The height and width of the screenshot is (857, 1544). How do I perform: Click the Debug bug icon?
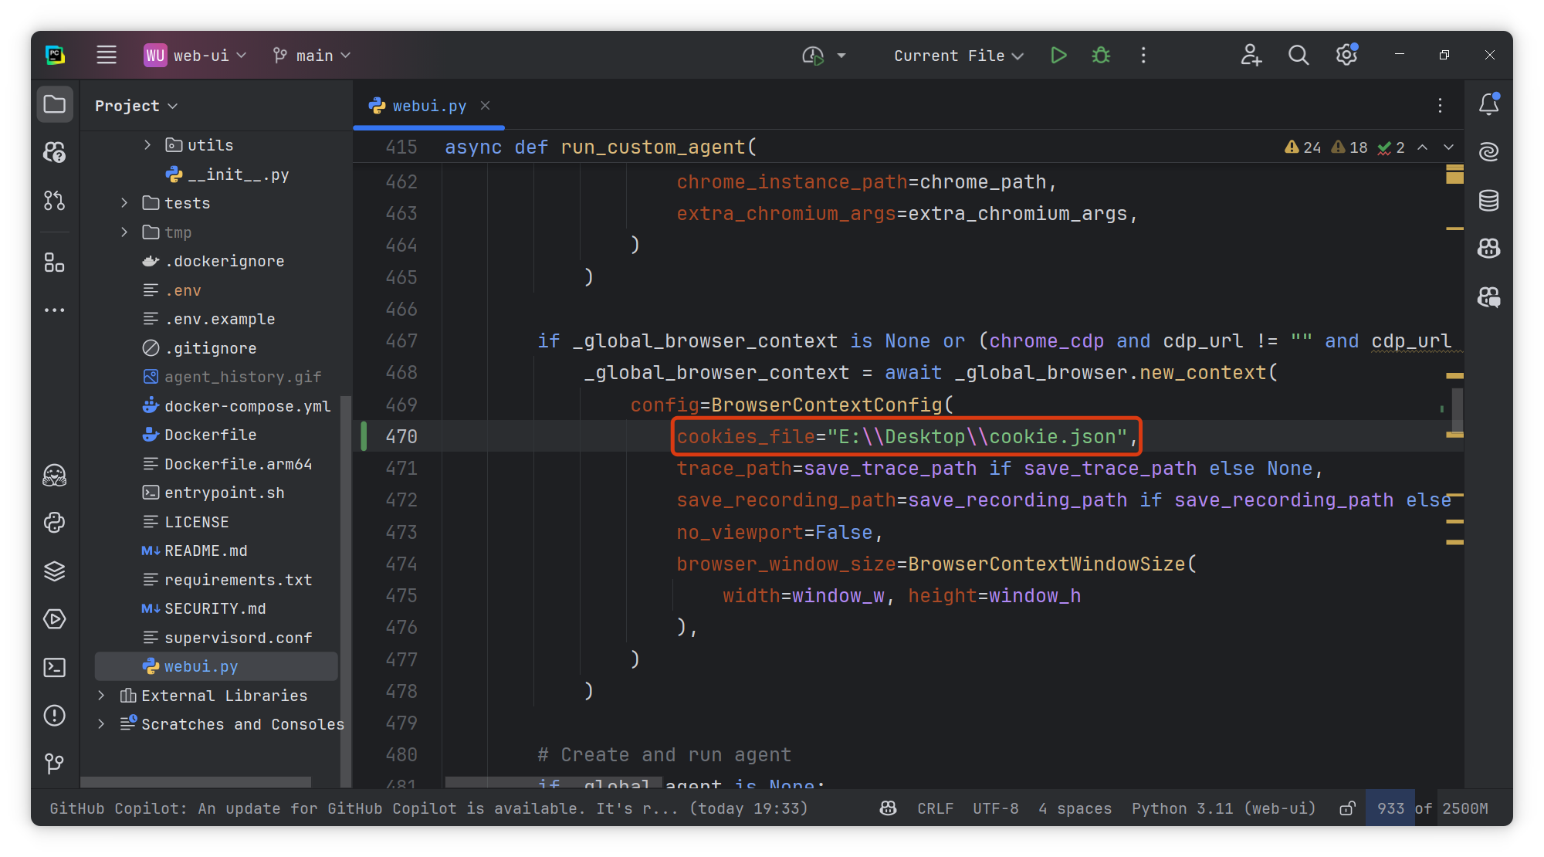click(x=1101, y=56)
